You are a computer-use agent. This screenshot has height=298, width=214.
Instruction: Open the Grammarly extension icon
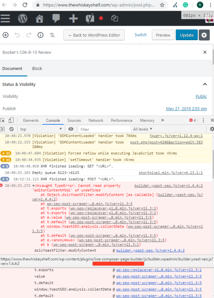pos(185,5)
